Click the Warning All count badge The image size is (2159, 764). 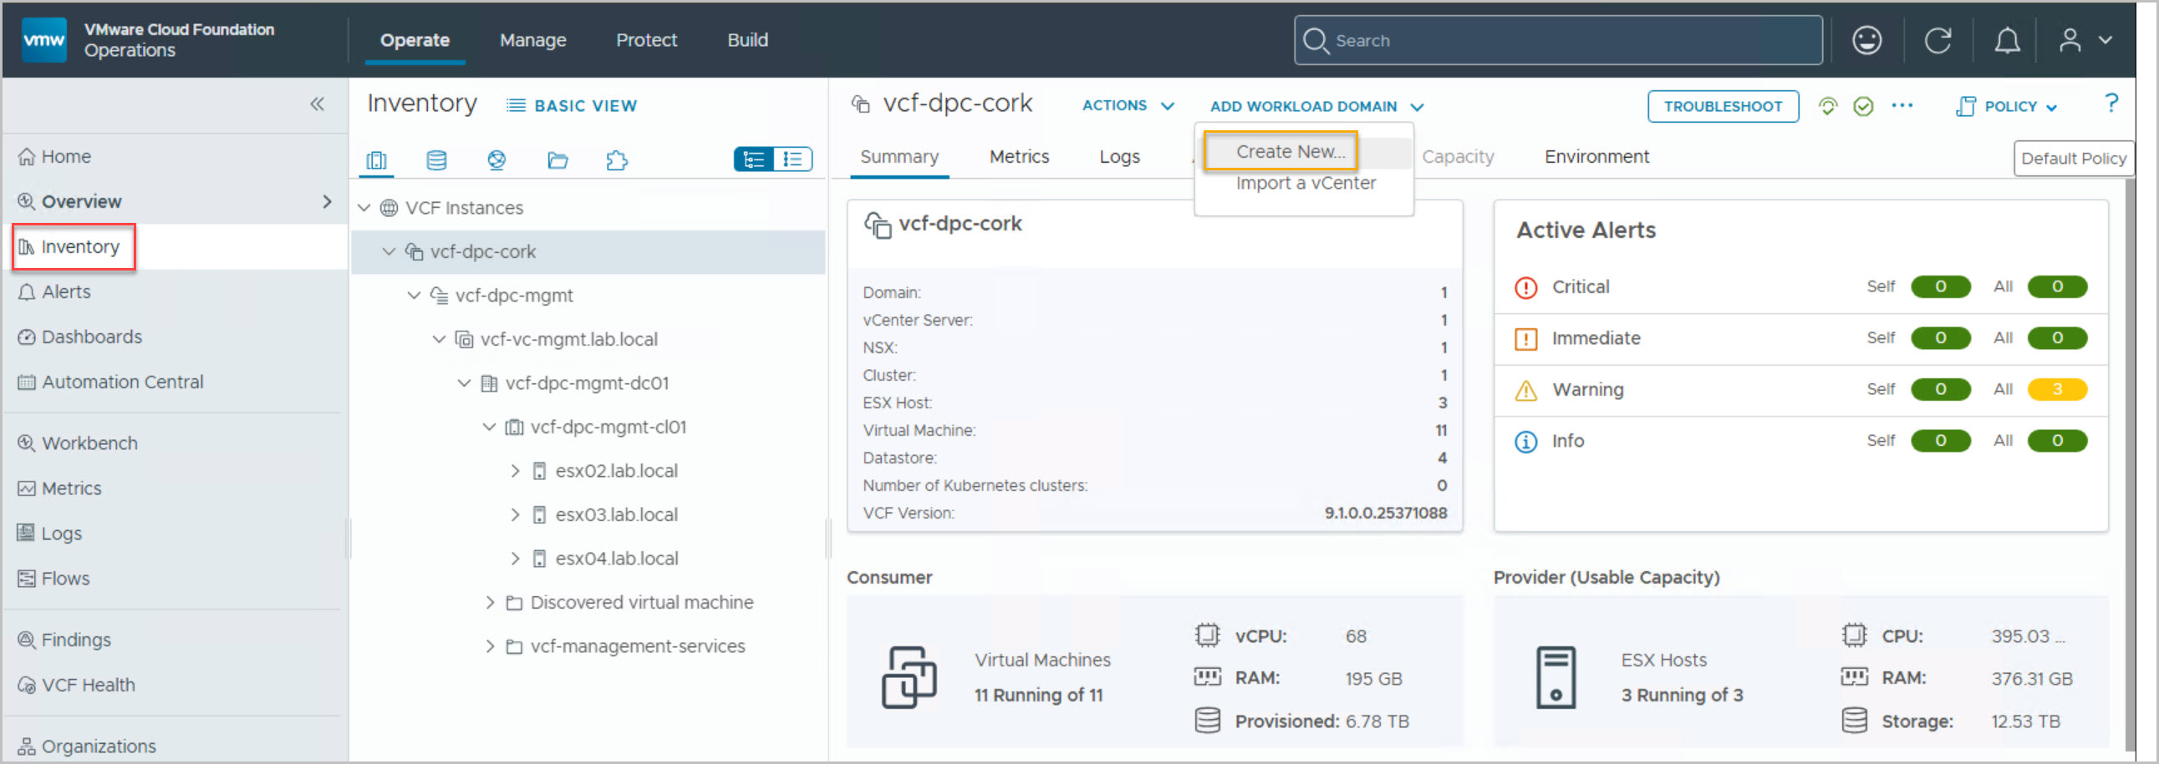(x=2057, y=390)
